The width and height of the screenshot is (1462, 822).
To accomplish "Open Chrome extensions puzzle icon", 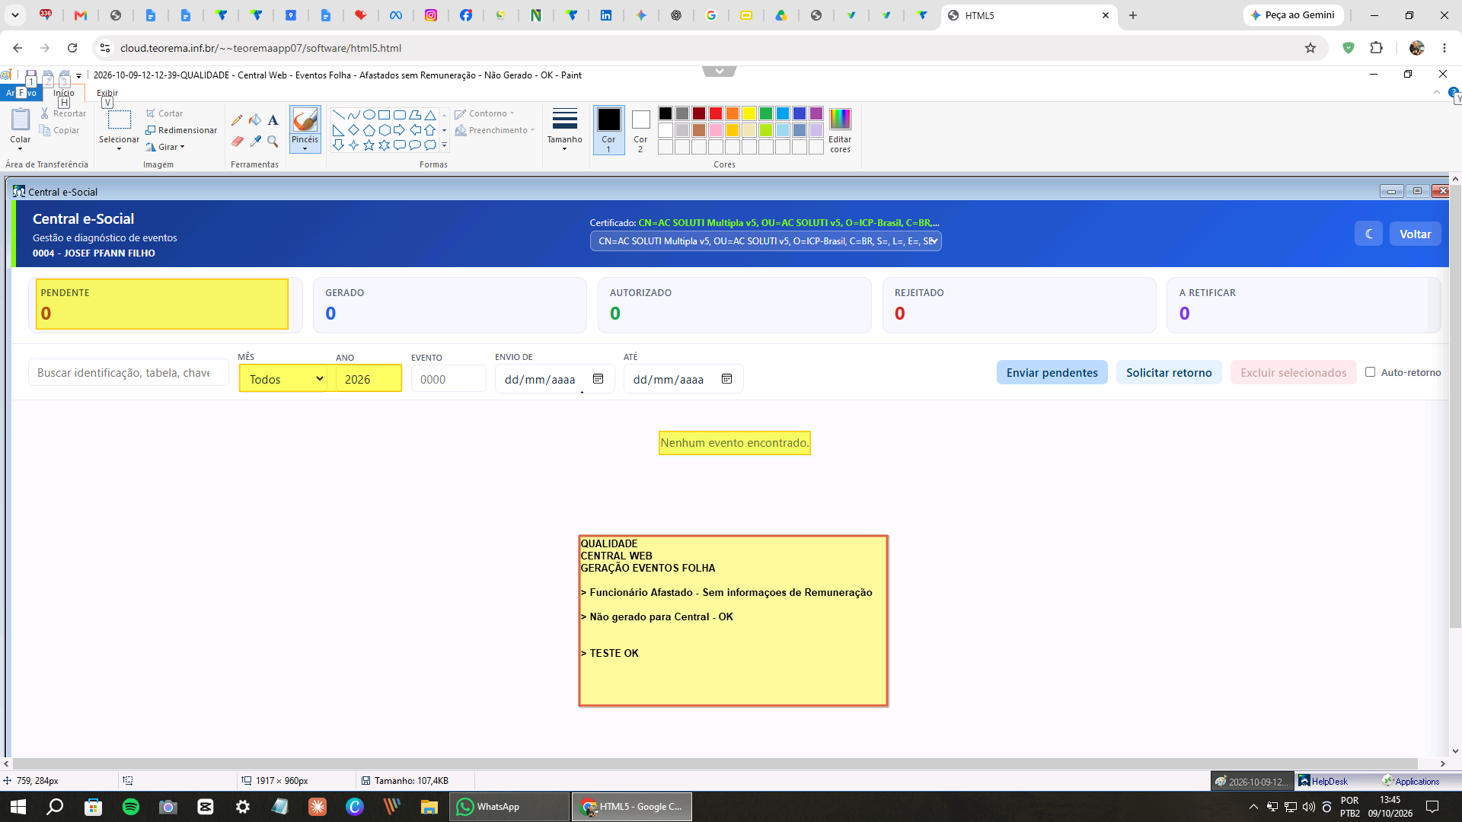I will pos(1376,48).
